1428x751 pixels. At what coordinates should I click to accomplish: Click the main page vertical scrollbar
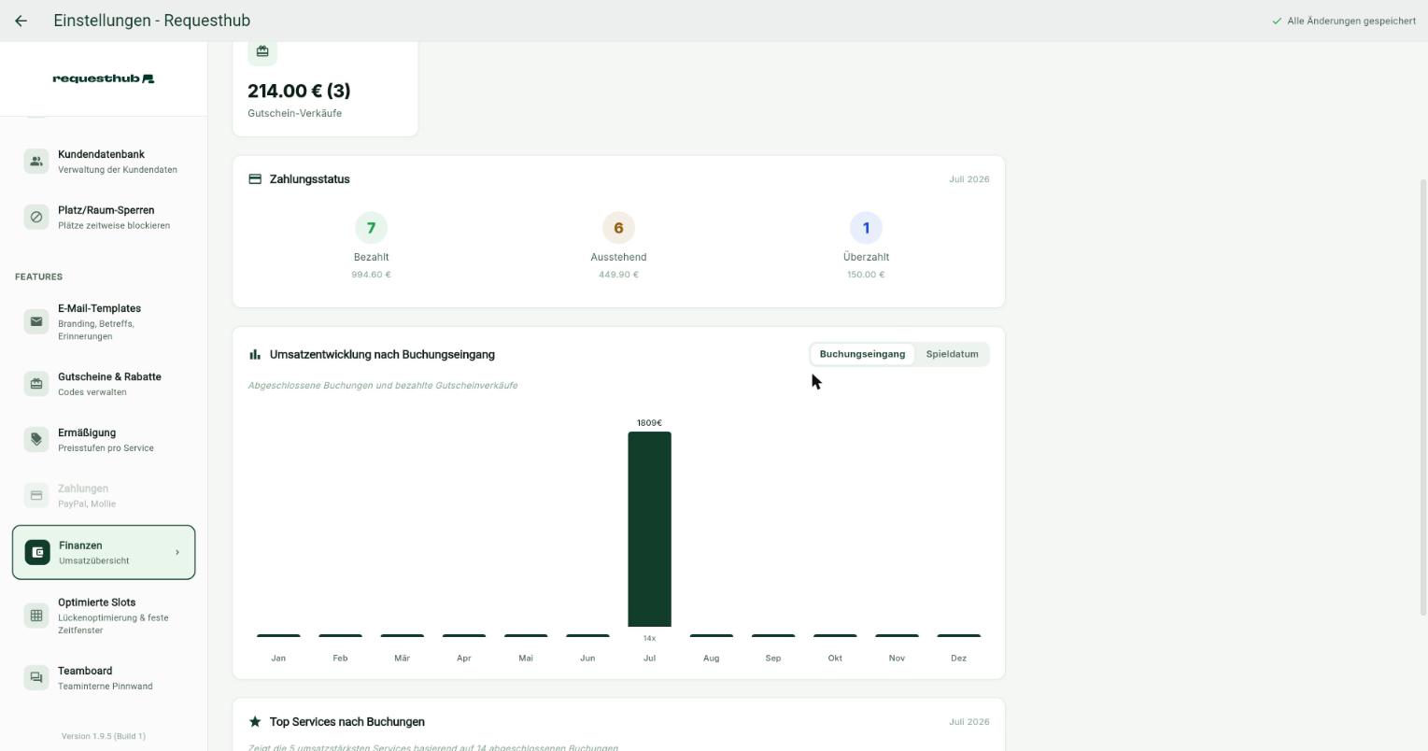(1423, 397)
